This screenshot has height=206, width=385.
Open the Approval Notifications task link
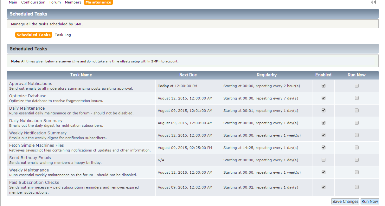31,83
